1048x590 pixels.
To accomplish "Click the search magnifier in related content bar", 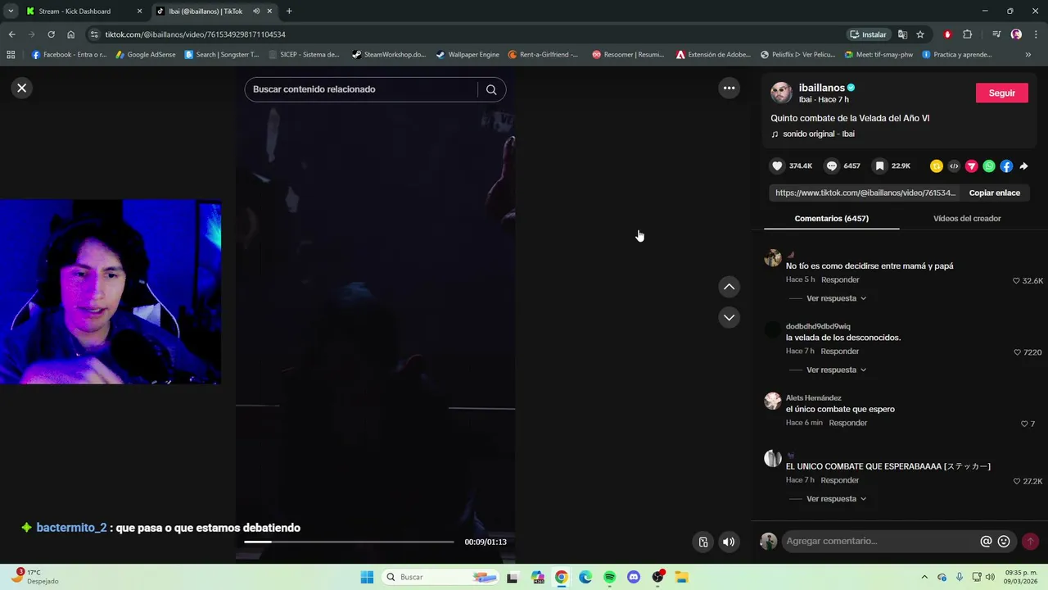I will (491, 89).
